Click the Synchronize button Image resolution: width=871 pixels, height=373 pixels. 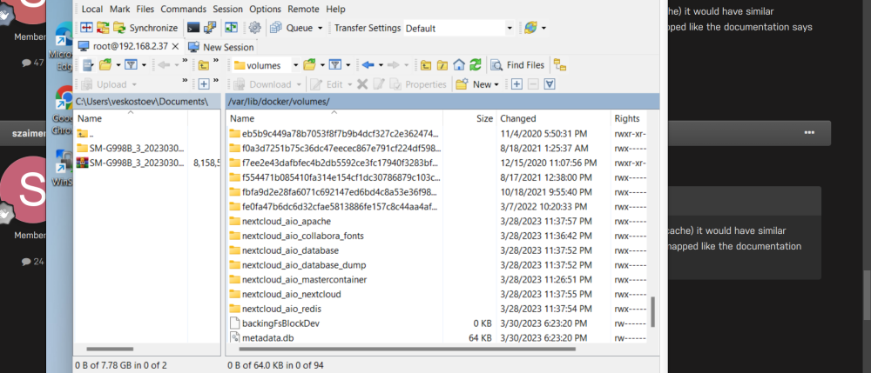tap(145, 28)
